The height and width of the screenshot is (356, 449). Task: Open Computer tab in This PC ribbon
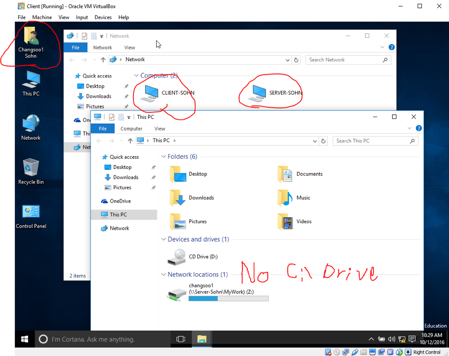(x=131, y=129)
